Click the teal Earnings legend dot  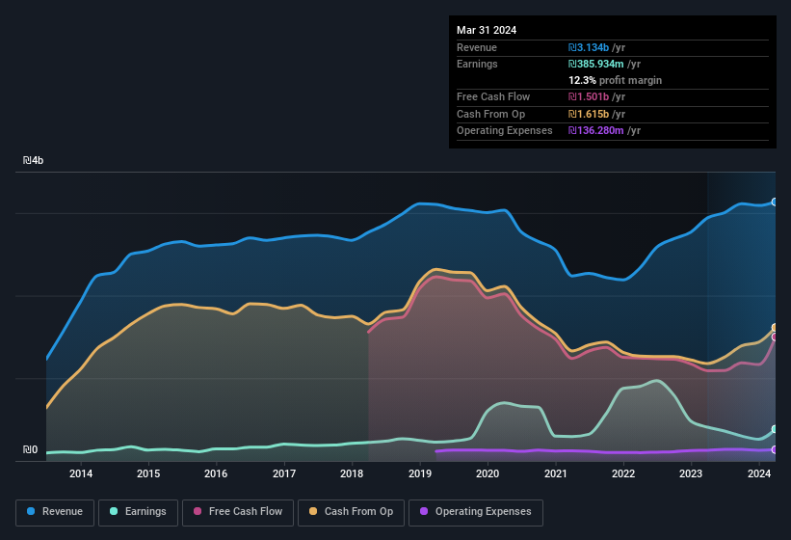pyautogui.click(x=115, y=511)
